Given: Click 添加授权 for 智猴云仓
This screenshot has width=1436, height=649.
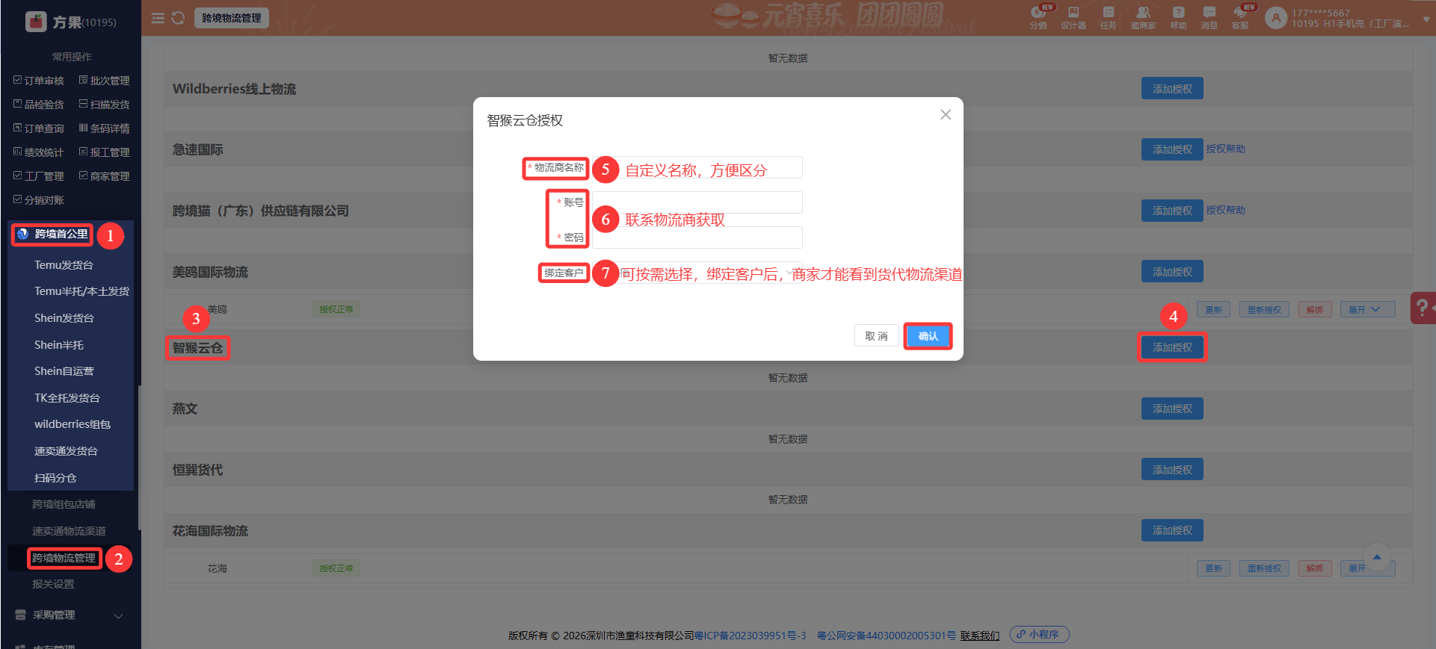Looking at the screenshot, I should [x=1172, y=347].
